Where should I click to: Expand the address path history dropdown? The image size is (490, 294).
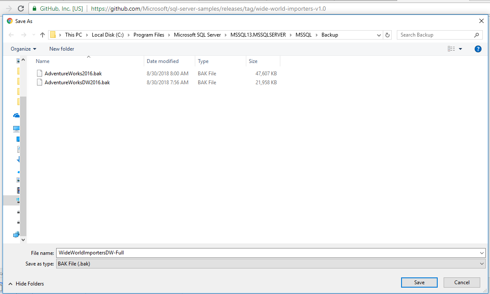[x=379, y=35]
